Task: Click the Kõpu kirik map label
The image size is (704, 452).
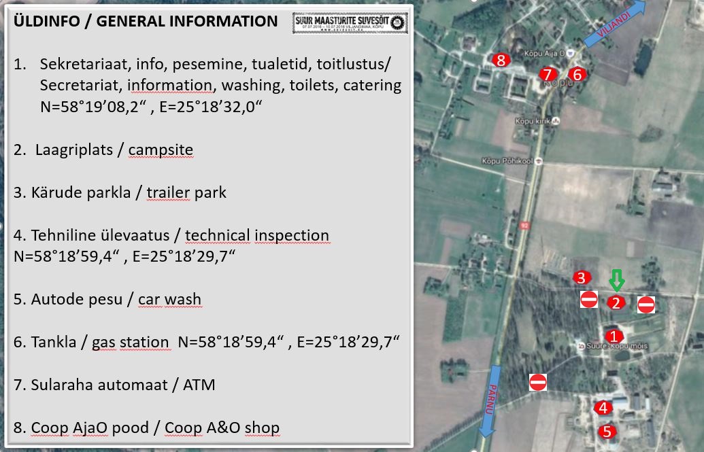Action: [x=536, y=120]
